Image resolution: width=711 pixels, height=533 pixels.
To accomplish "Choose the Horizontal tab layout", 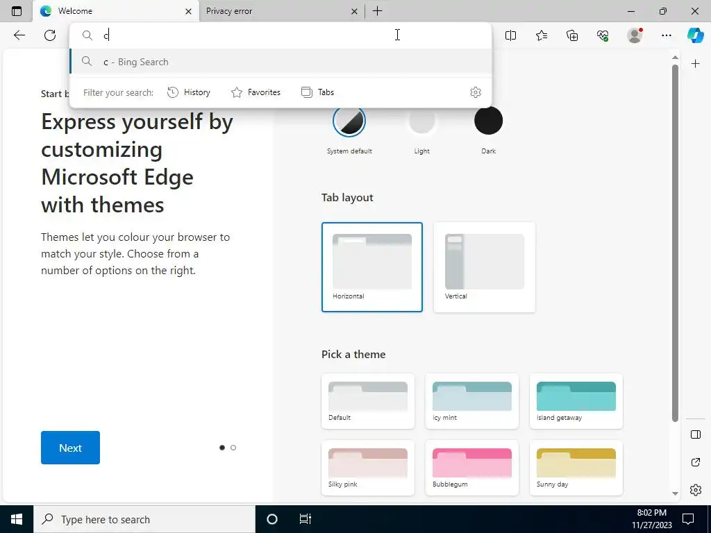I will [372, 267].
